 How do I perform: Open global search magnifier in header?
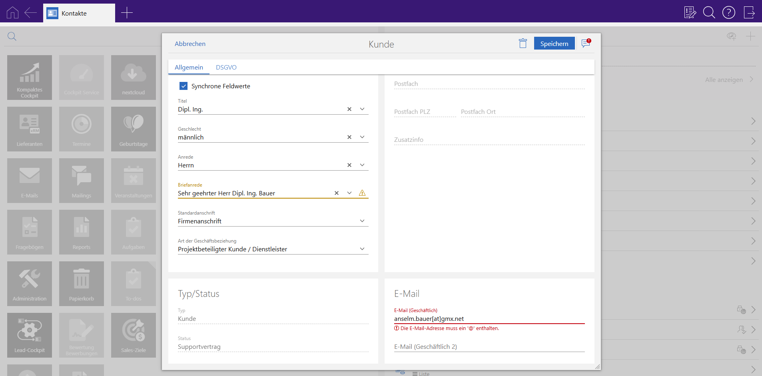[709, 13]
